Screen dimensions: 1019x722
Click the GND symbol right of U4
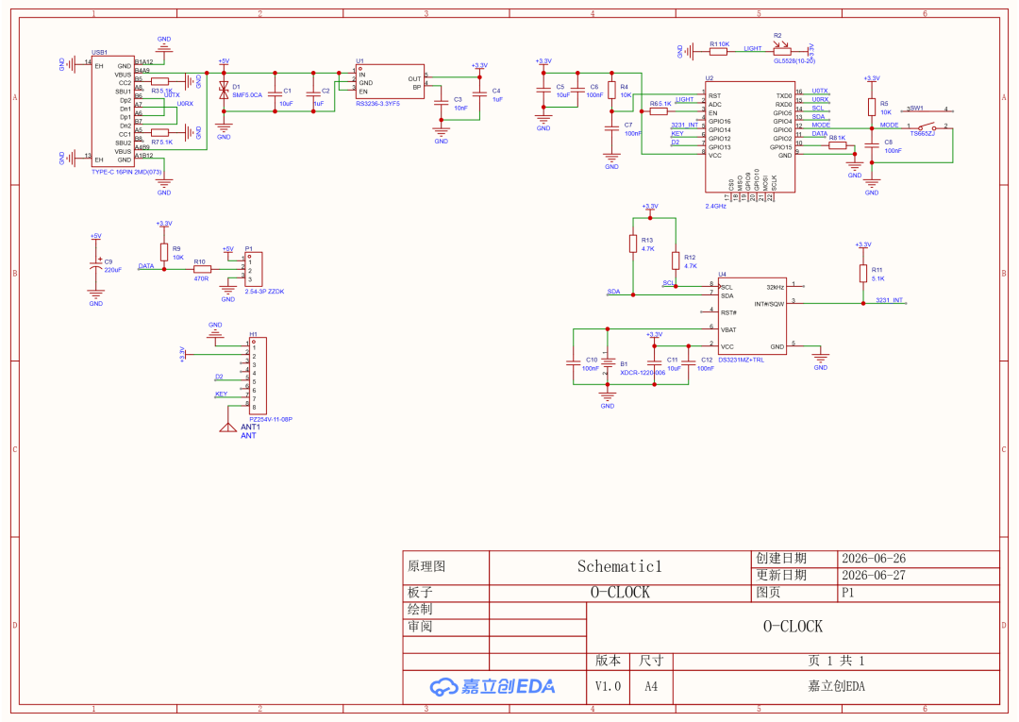coord(820,359)
